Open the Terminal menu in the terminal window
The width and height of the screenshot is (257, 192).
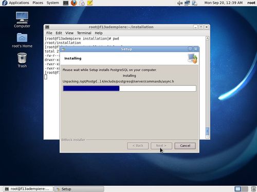click(x=84, y=33)
